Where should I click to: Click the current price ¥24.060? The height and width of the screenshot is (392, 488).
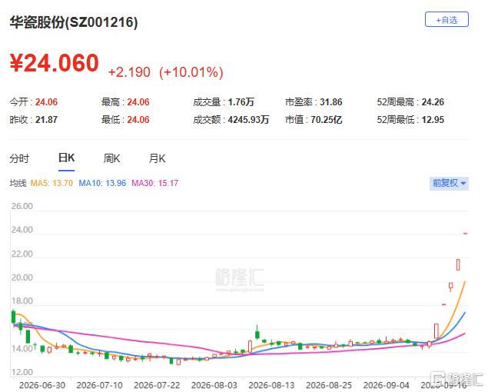pos(54,63)
